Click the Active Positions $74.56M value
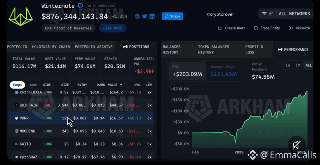 click(x=263, y=77)
